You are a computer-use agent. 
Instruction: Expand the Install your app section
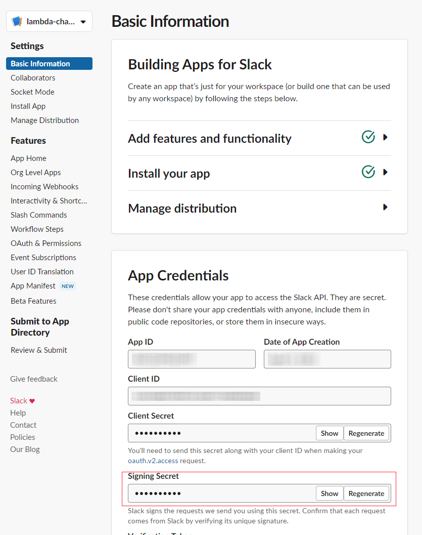click(385, 172)
